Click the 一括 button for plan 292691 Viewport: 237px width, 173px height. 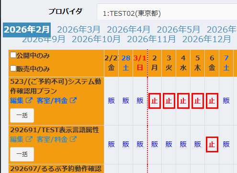(22, 154)
